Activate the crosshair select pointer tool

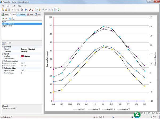pyautogui.click(x=37, y=10)
